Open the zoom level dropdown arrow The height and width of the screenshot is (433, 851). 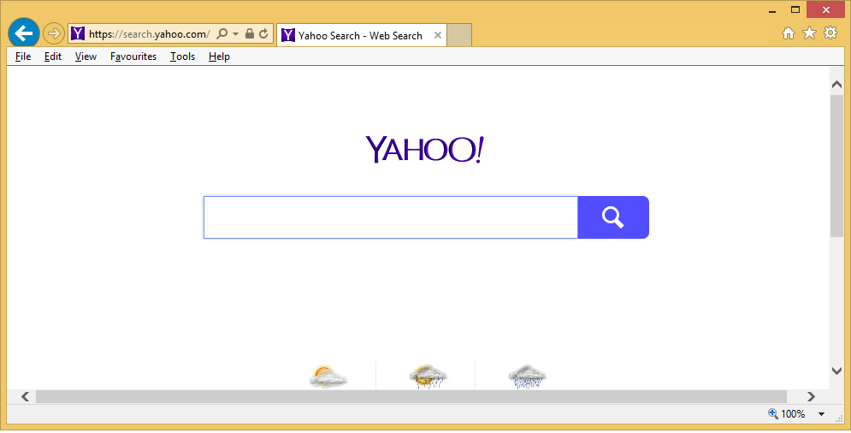point(822,414)
